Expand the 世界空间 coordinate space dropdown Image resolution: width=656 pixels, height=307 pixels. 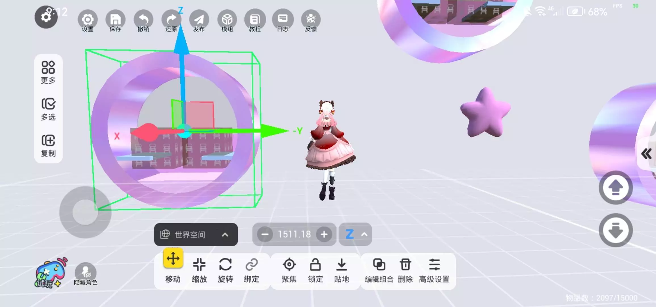[x=196, y=235]
